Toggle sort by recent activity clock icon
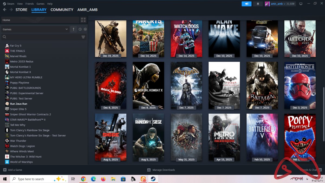Screen dimensions: 325x183 80,29
